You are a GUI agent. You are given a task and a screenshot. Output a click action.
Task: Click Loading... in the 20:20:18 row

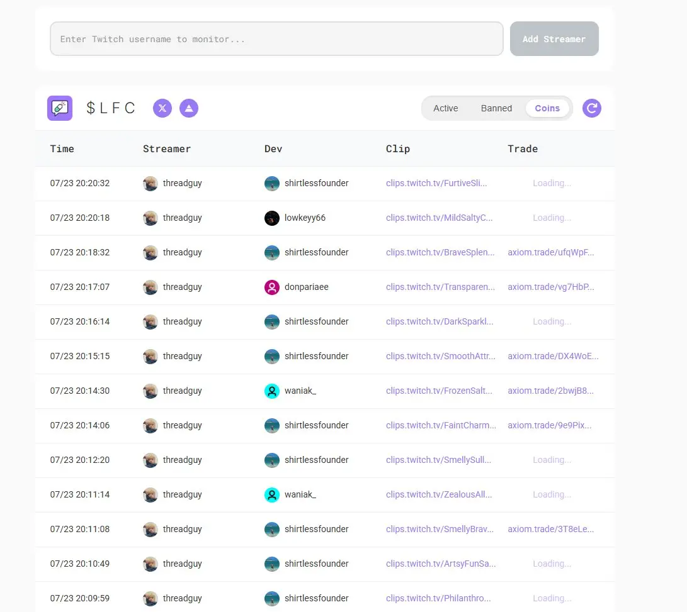pyautogui.click(x=552, y=218)
